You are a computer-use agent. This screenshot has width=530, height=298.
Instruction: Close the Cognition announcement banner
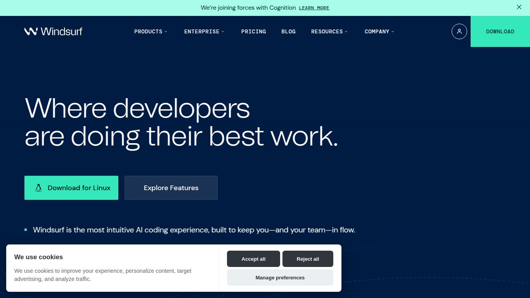click(519, 7)
